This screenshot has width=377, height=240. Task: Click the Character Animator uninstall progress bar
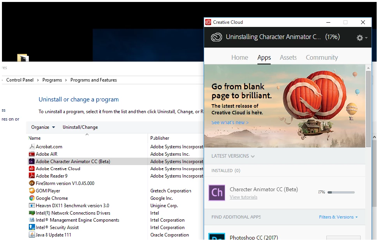341,192
